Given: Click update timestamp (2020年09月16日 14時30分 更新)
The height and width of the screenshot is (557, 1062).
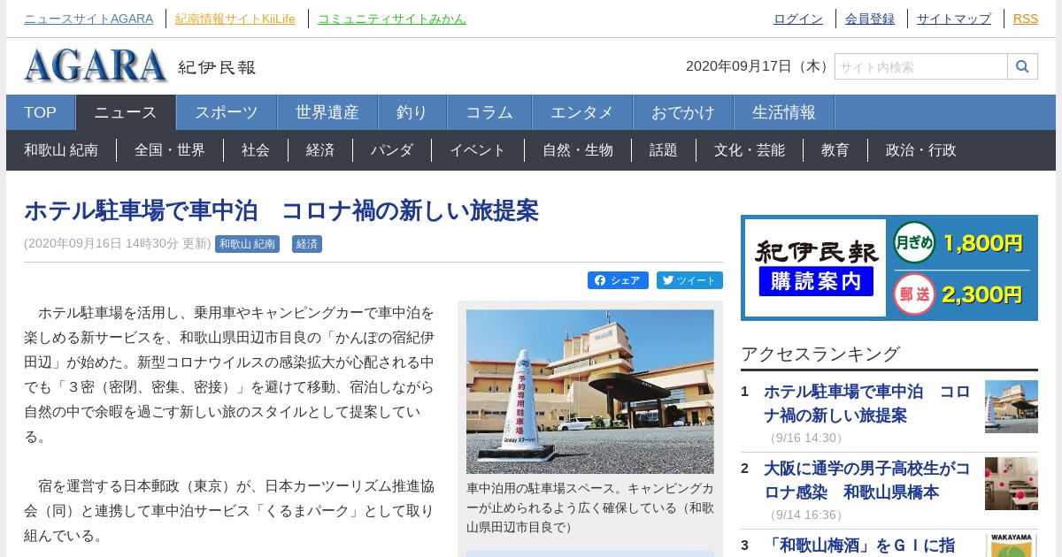Looking at the screenshot, I should [118, 244].
